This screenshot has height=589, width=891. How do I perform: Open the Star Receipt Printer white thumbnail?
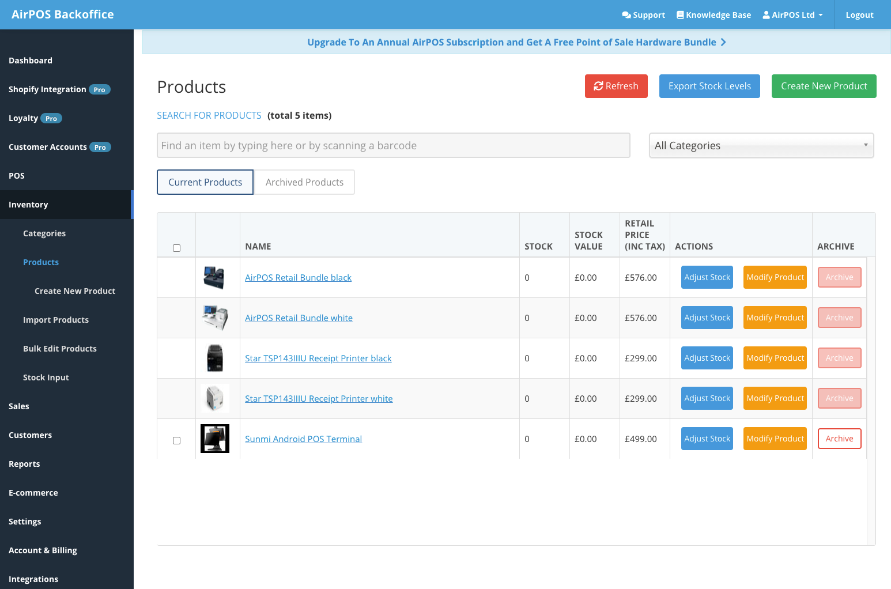tap(215, 398)
